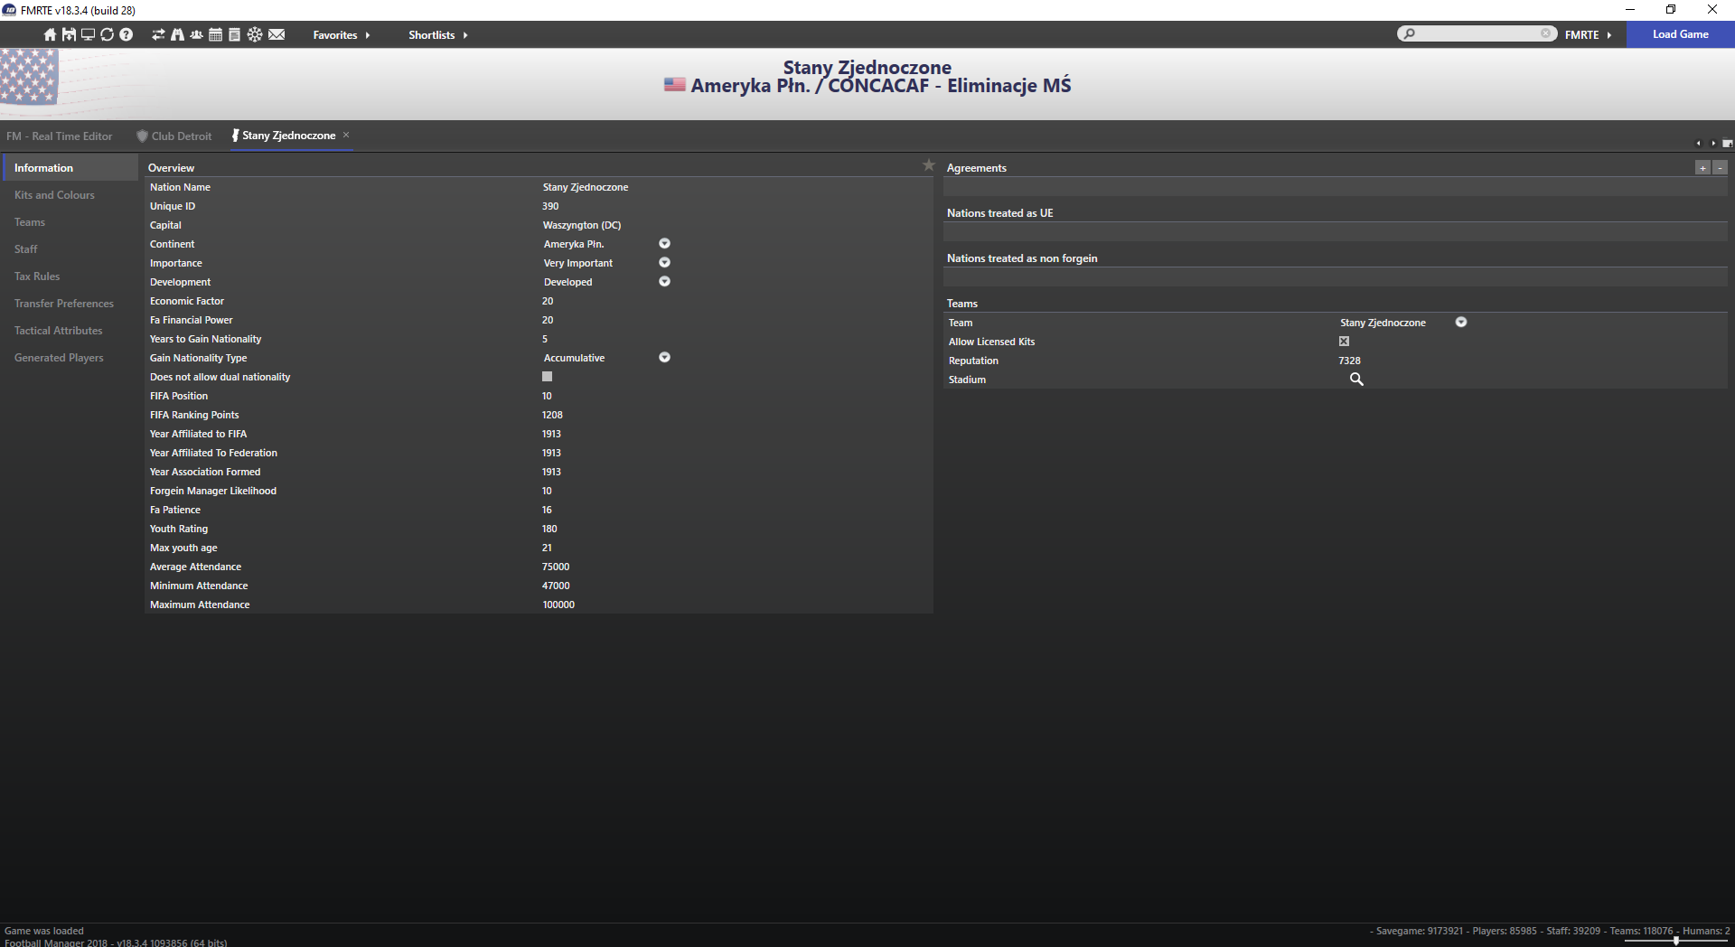Click Minimum Attendance value 47000
This screenshot has width=1735, height=947.
point(556,586)
